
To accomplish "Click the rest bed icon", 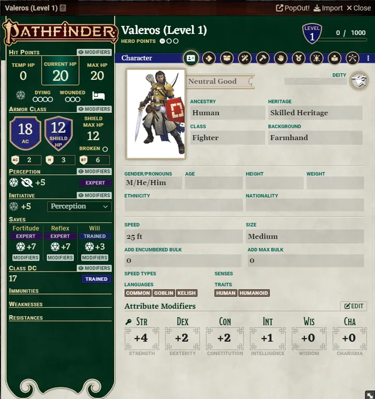I will [98, 96].
